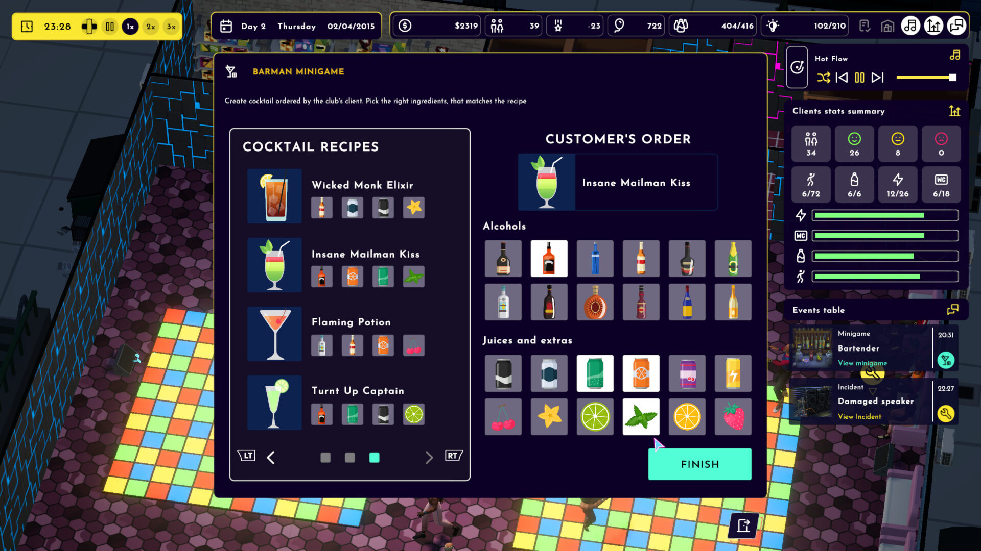Choose the blue bottle alcohol

click(x=595, y=259)
